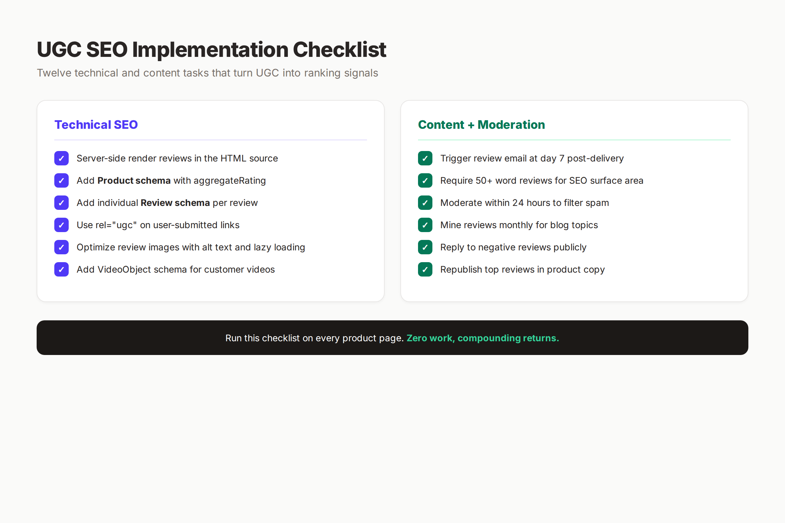Screen dimensions: 785x523
Task: Click the 'Twelve technical and content tasks' subtitle
Action: (x=207, y=73)
